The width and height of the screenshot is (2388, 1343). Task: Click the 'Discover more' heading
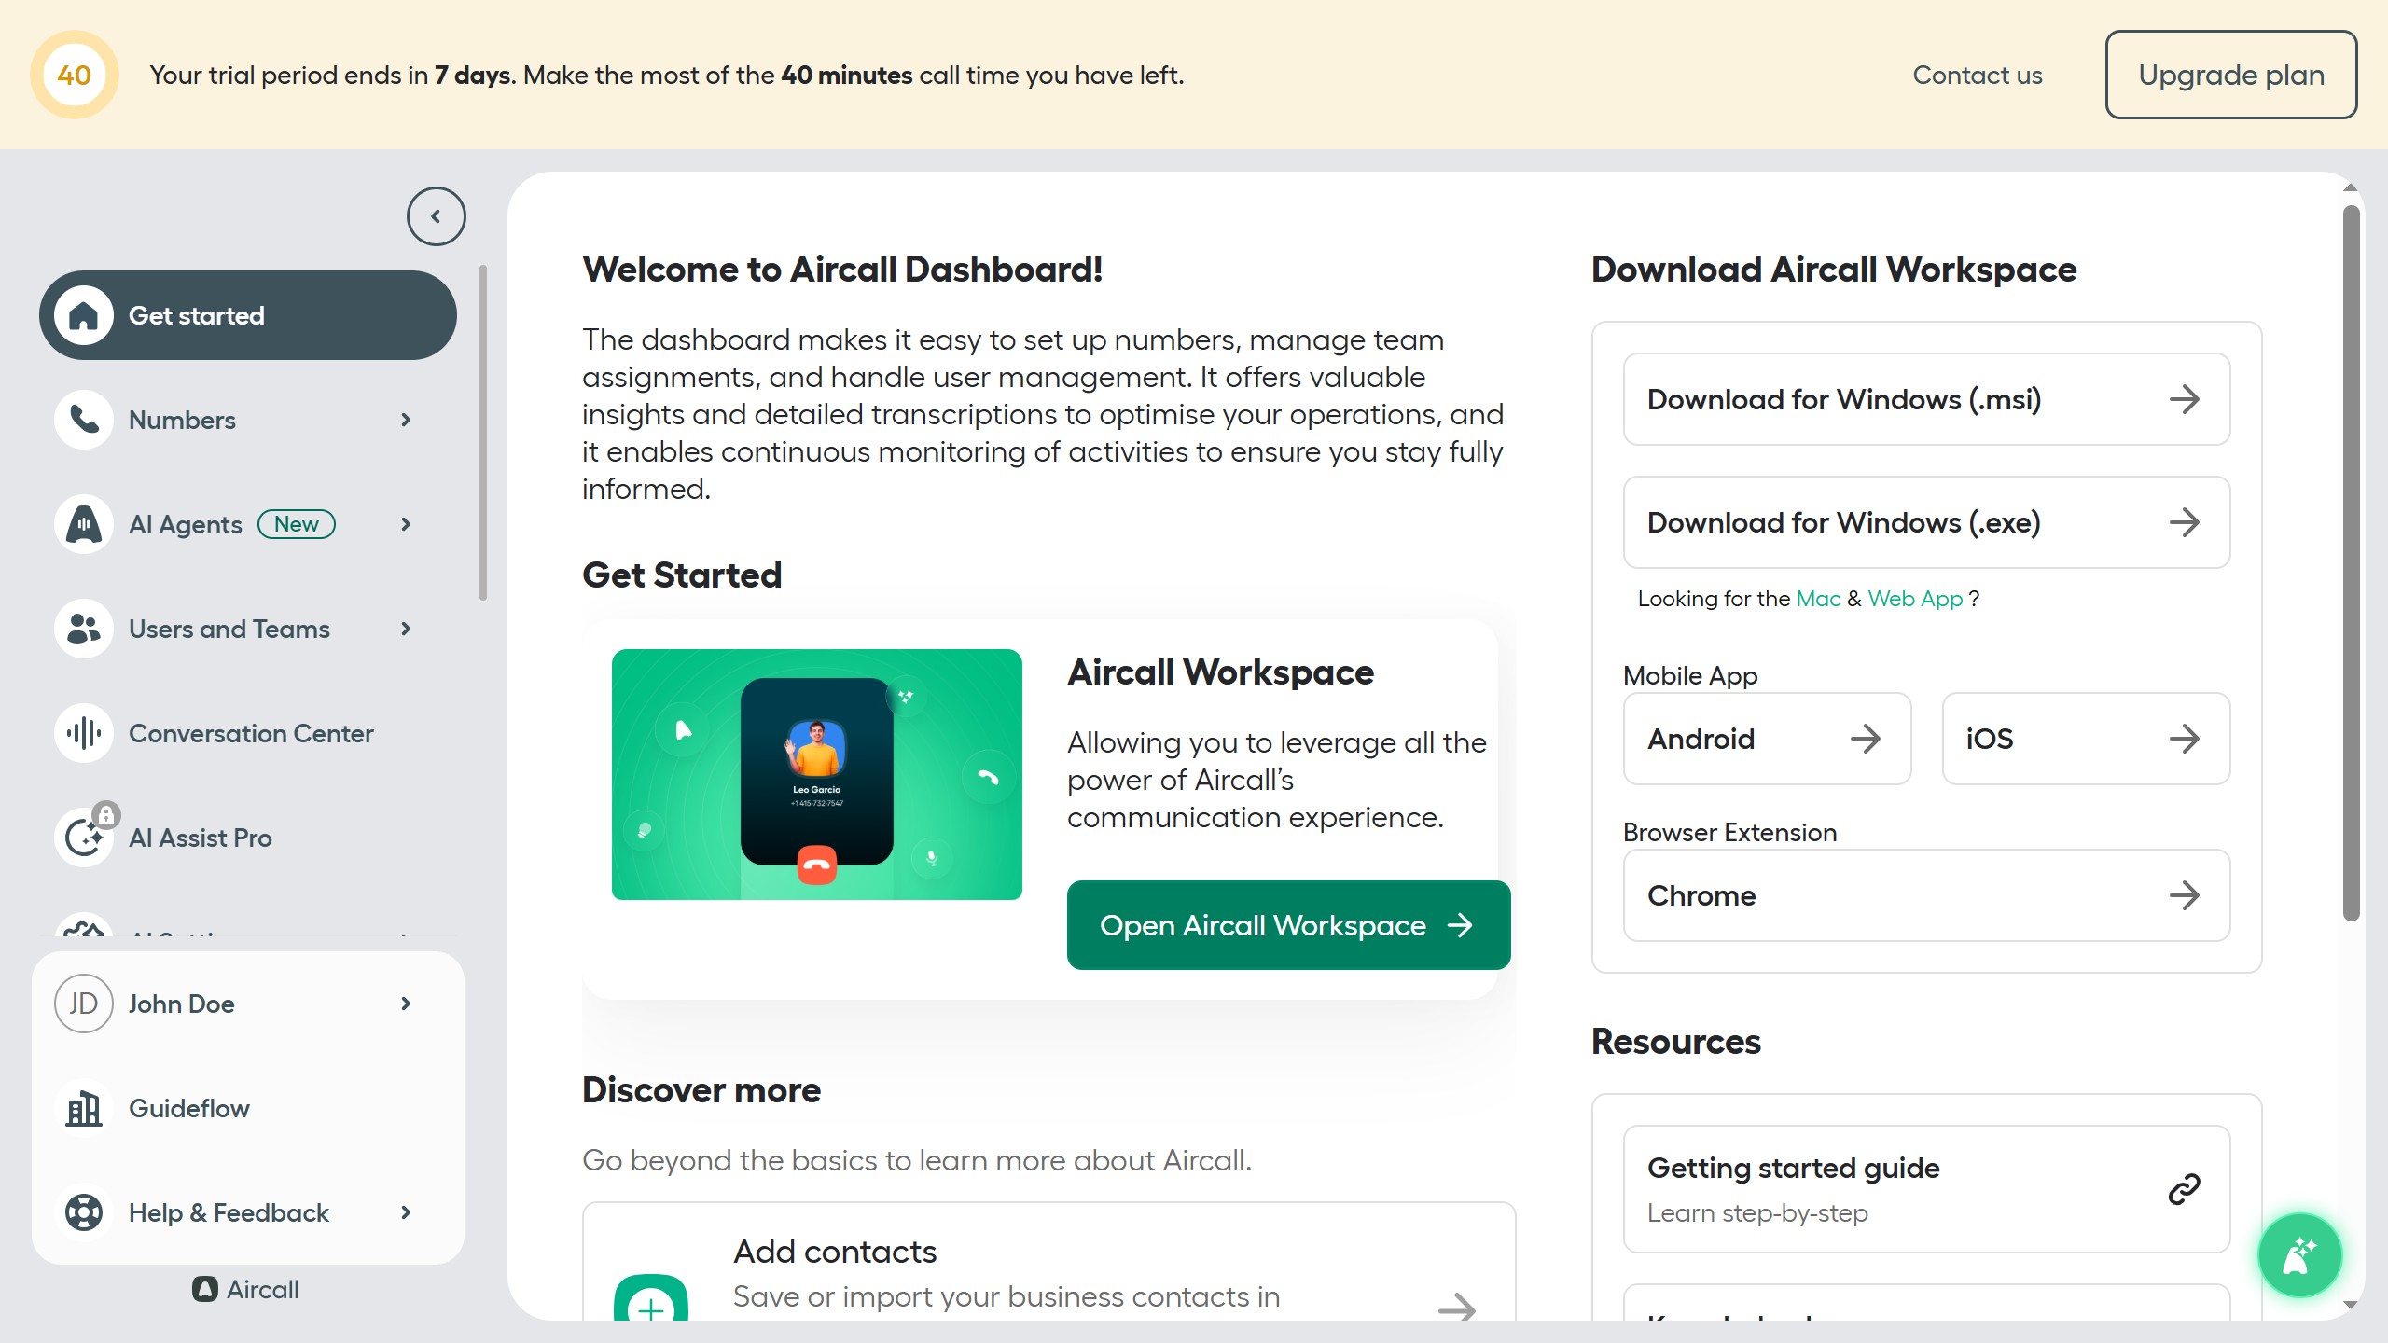[x=701, y=1090]
